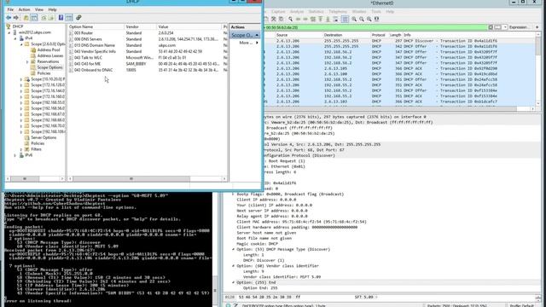Clear the Wireshark display filter with X button
The width and height of the screenshot is (546, 307).
pos(491,27)
